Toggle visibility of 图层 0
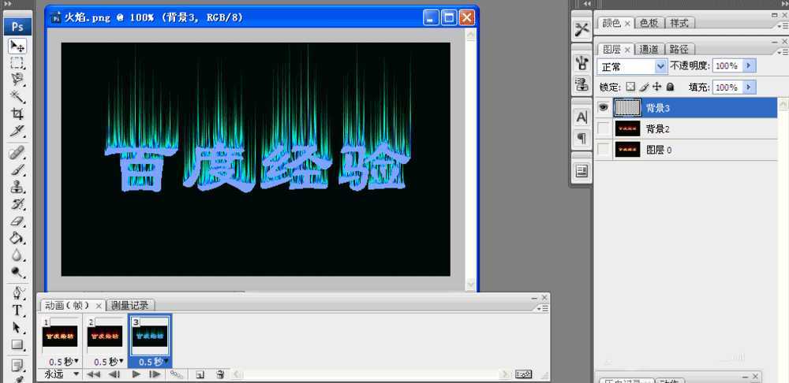The width and height of the screenshot is (789, 383). [604, 149]
